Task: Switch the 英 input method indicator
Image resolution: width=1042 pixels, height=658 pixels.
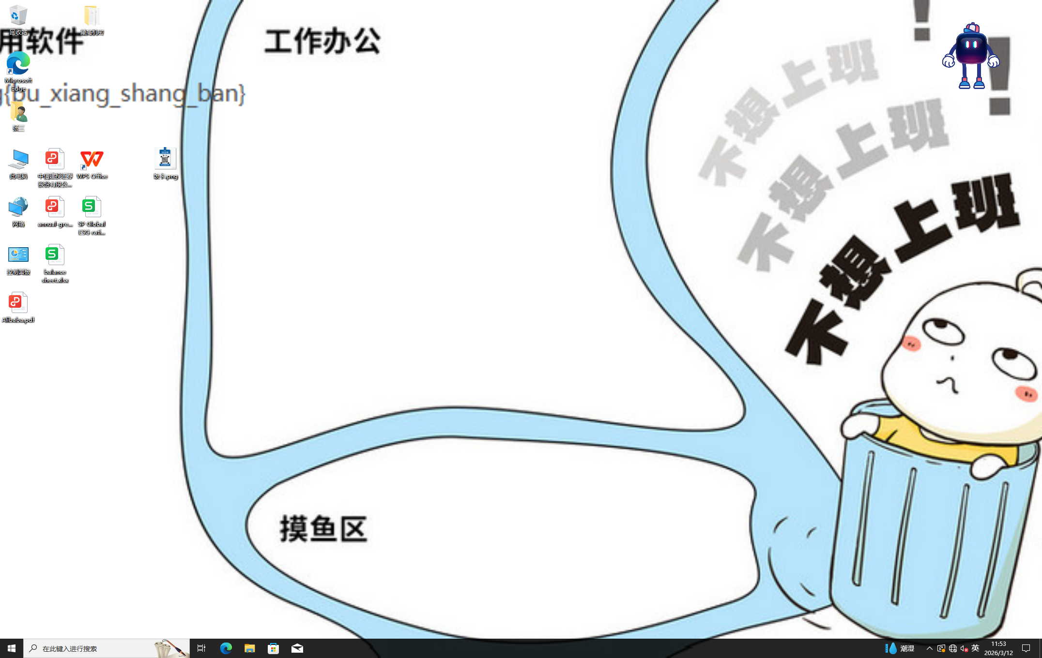Action: pos(975,648)
